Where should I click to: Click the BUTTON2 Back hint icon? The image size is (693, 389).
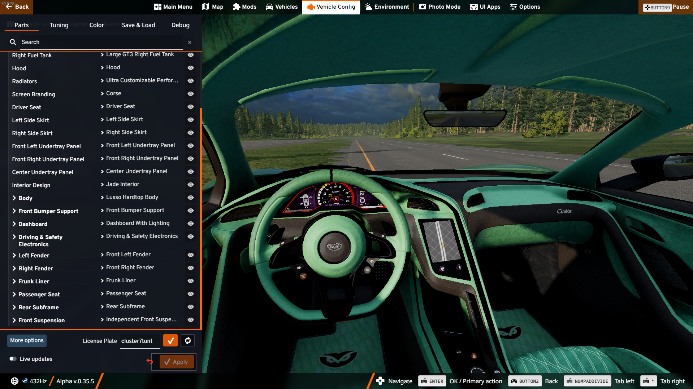coord(525,381)
